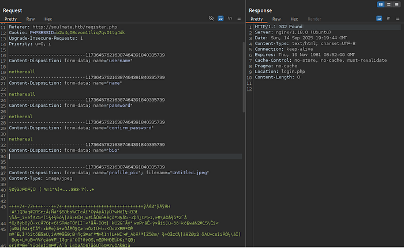Open Request panel hamburger options menu
The image size is (404, 248).
pos(239,18)
